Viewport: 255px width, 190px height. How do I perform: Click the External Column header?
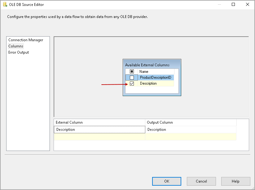[x=99, y=122]
